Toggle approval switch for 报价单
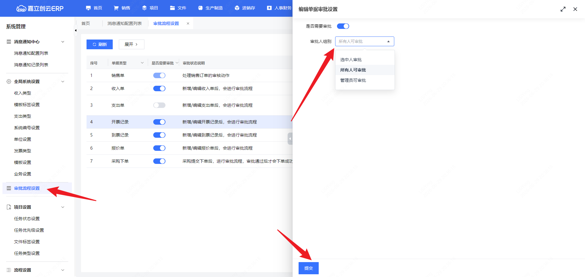 159,148
